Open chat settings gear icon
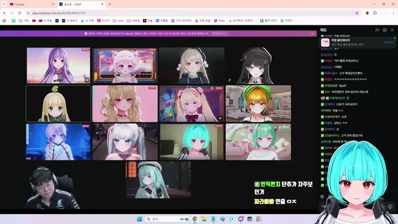Viewport: 398px width, 224px height. pyautogui.click(x=384, y=30)
